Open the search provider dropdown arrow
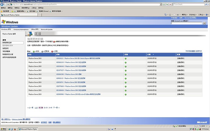The image size is (210, 131). 209,4
